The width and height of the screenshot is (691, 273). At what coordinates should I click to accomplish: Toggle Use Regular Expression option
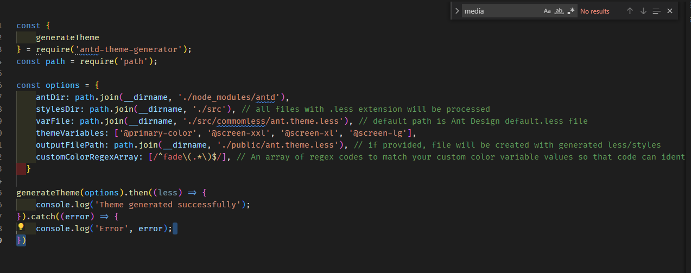[x=571, y=11]
